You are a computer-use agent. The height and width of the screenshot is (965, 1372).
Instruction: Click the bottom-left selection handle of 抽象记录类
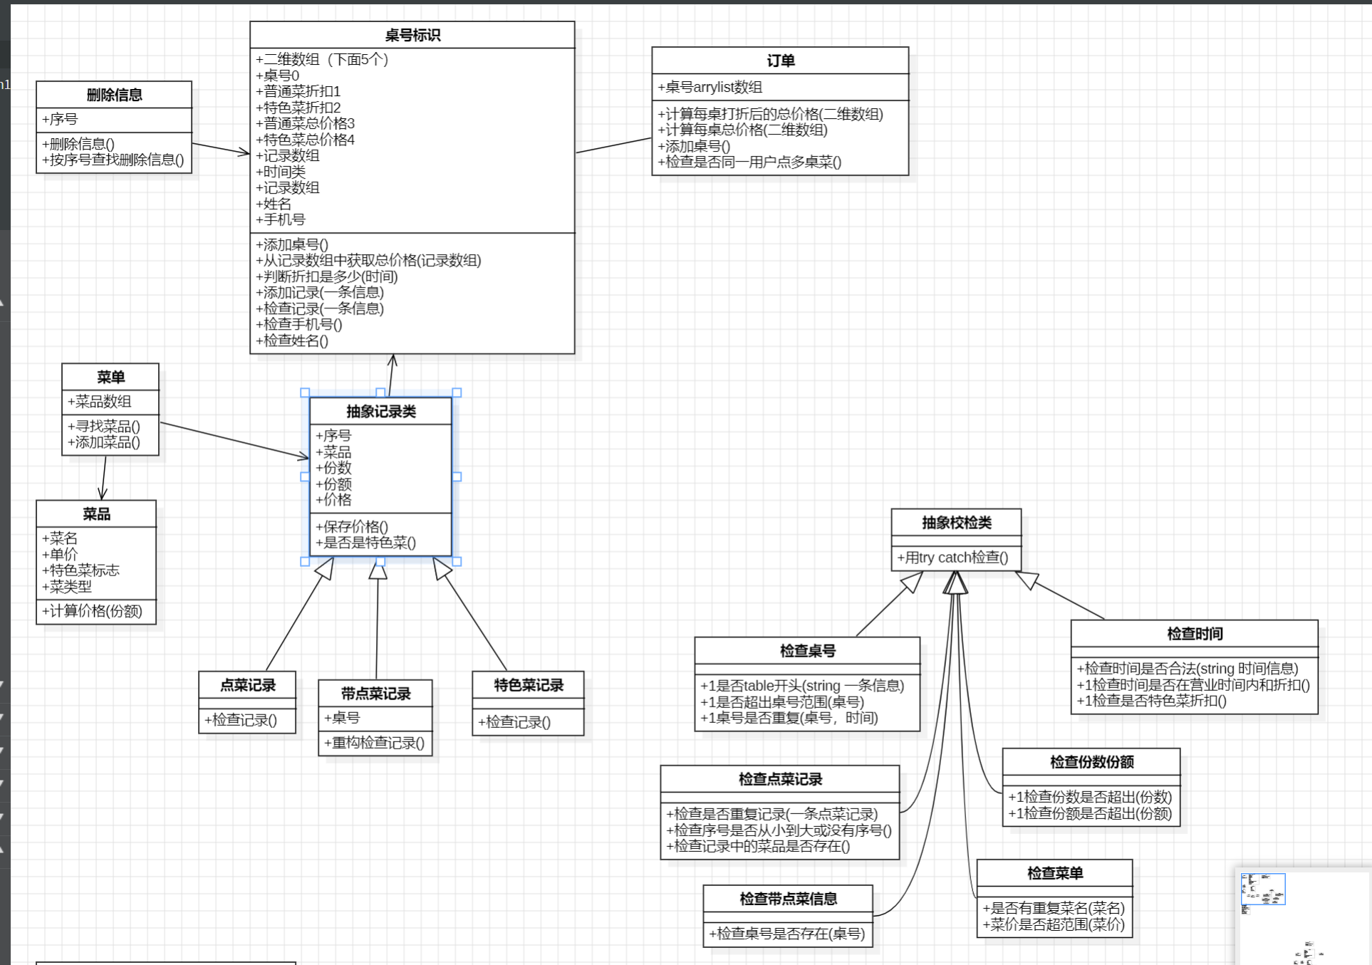(305, 561)
